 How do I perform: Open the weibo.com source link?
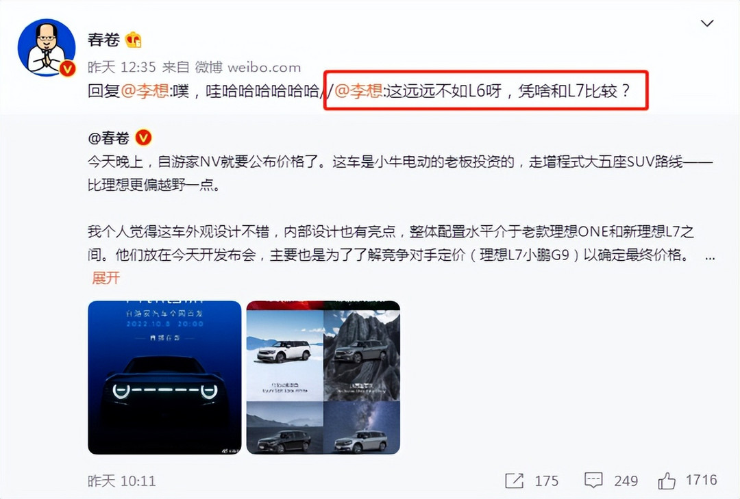point(264,68)
